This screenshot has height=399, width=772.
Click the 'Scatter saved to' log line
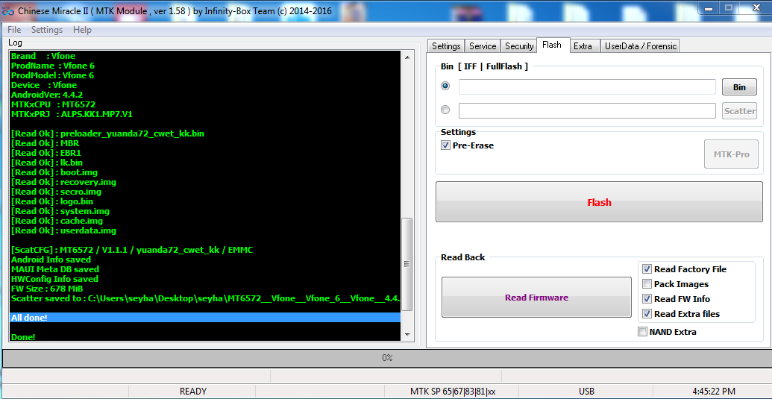click(x=205, y=298)
